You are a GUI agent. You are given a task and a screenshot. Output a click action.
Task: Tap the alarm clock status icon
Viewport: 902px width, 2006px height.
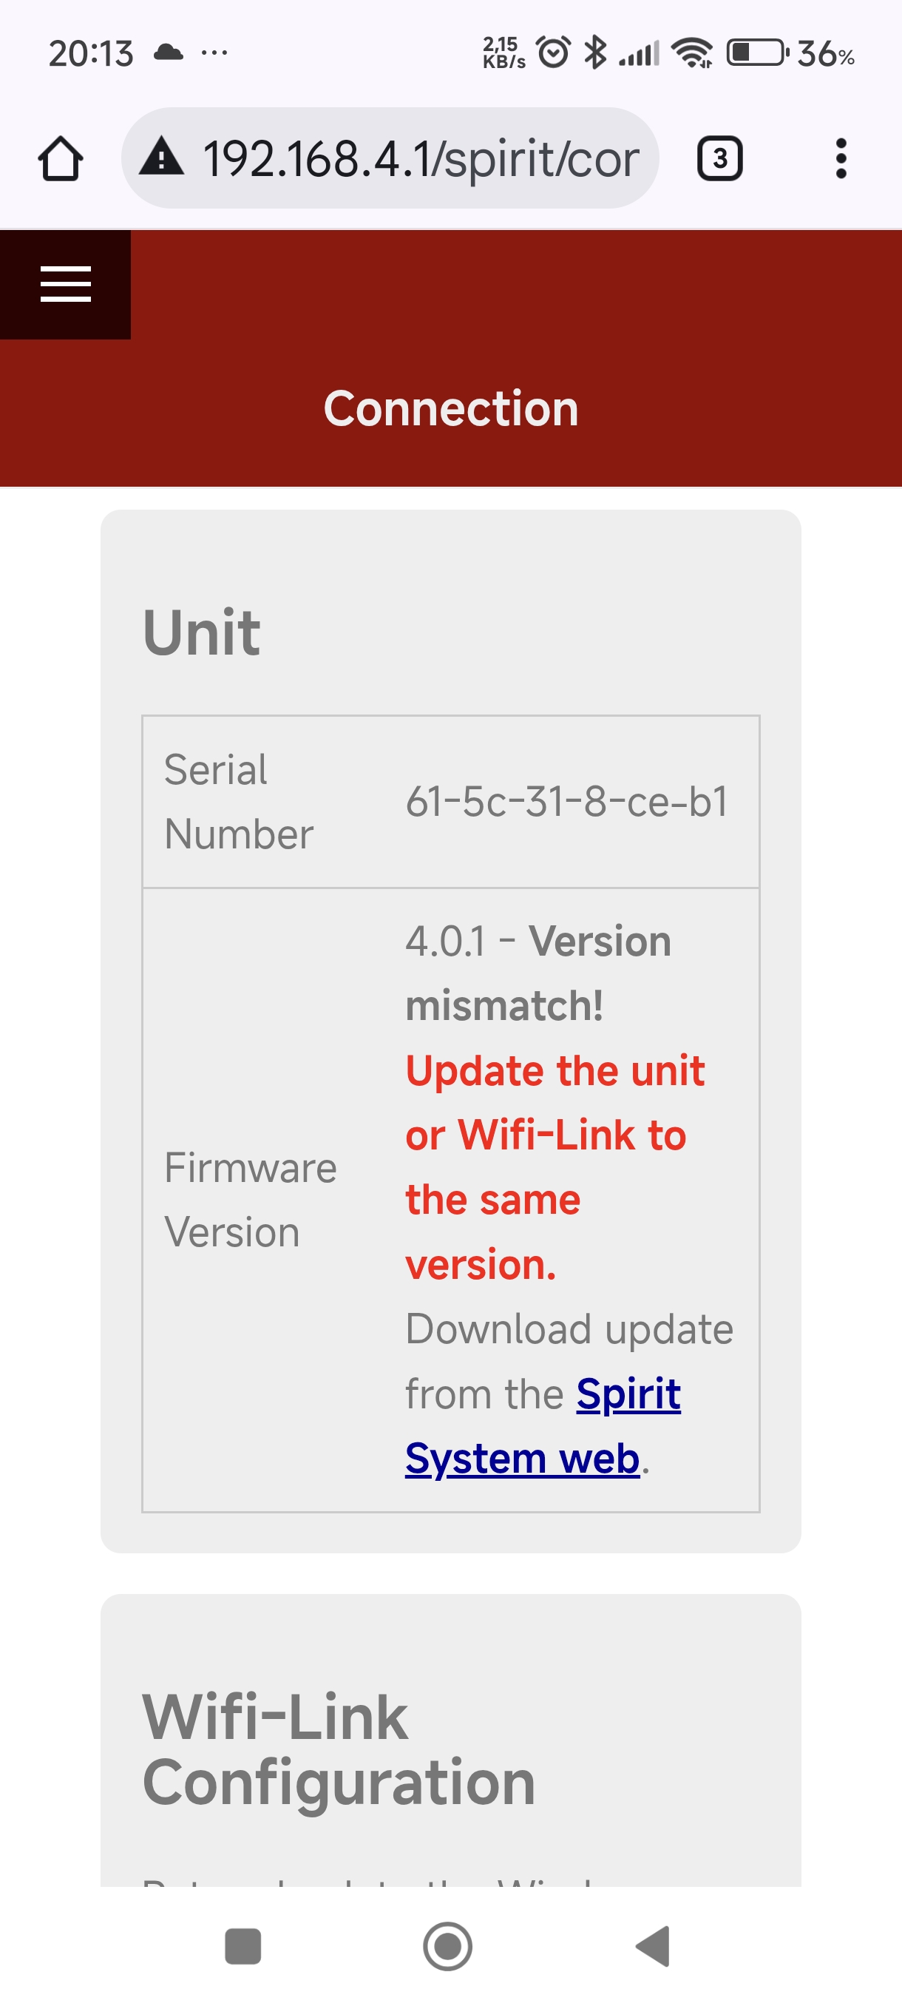(553, 53)
